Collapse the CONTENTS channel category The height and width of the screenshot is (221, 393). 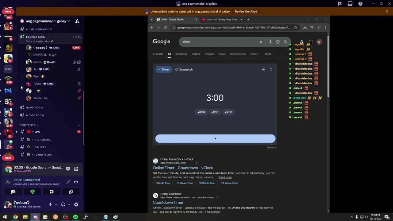click(x=29, y=125)
